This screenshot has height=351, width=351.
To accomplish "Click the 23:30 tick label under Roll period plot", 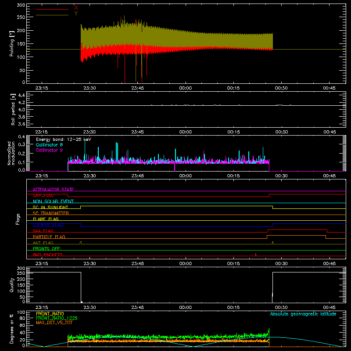I will pos(90,132).
